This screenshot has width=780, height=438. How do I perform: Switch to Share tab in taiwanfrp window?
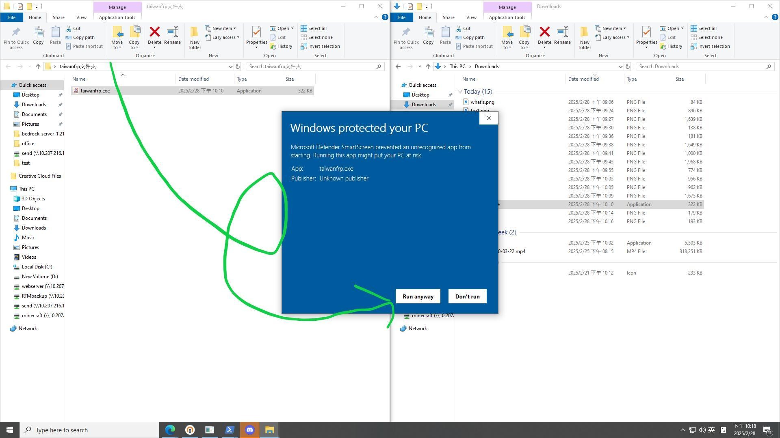point(58,17)
